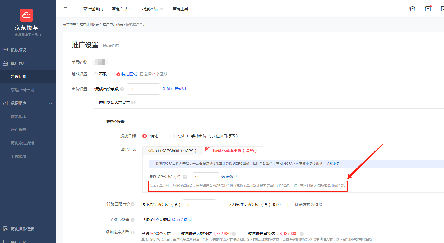444x243 pixels.
Task: Click the 历史操作记录 history icon
Action: pyautogui.click(x=5, y=229)
